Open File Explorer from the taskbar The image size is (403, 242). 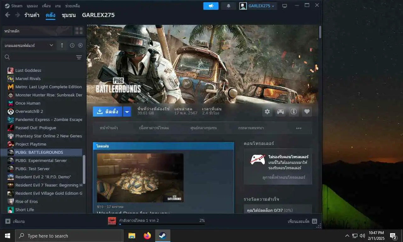pos(132,236)
